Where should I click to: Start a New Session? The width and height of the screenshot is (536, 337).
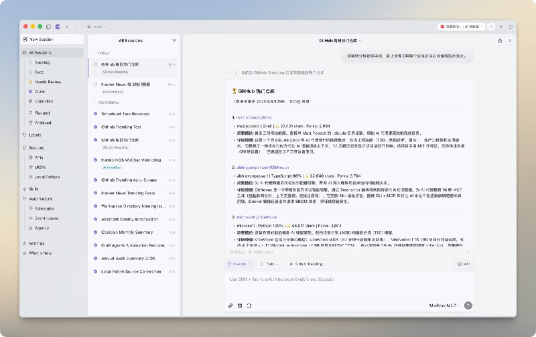click(52, 40)
